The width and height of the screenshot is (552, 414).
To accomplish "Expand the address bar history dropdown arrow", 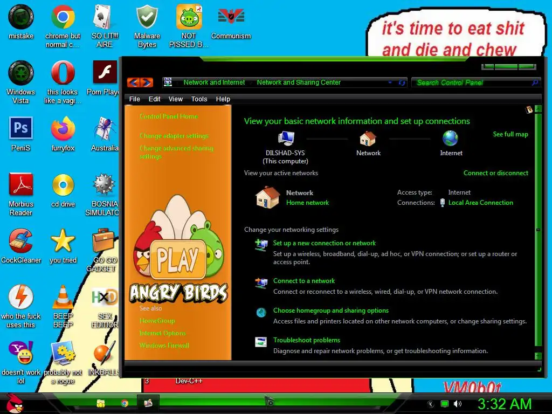I will [x=390, y=82].
